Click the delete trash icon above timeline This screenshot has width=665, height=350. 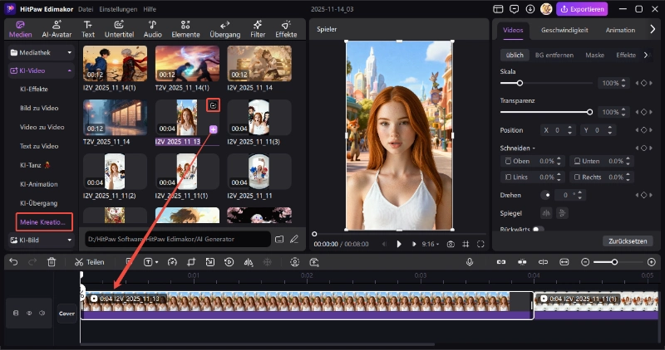pyautogui.click(x=52, y=261)
